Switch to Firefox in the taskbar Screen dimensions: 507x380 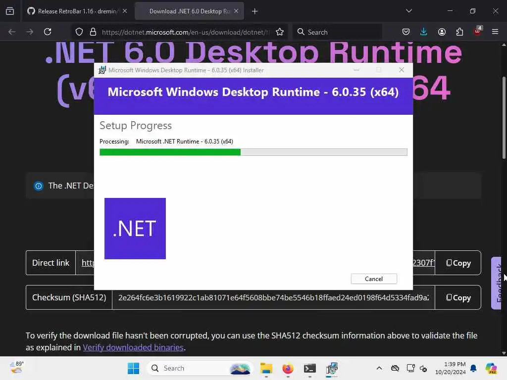pyautogui.click(x=288, y=368)
